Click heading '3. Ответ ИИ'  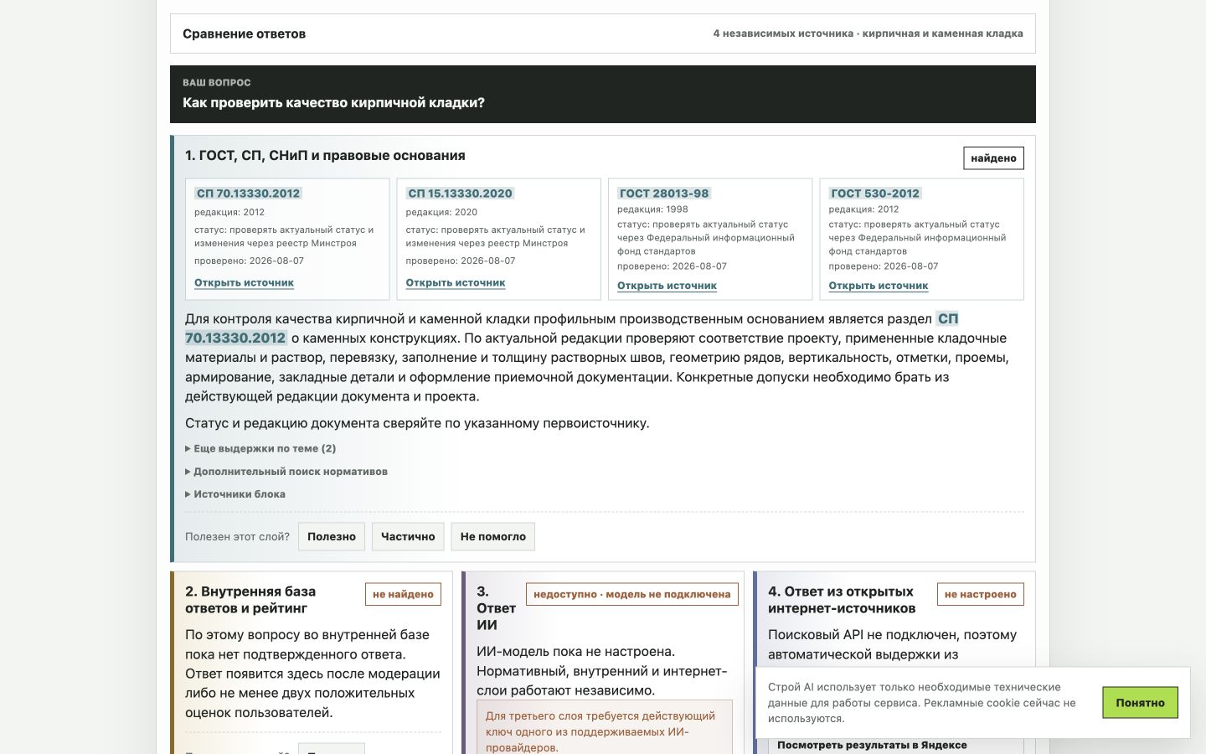[496, 608]
